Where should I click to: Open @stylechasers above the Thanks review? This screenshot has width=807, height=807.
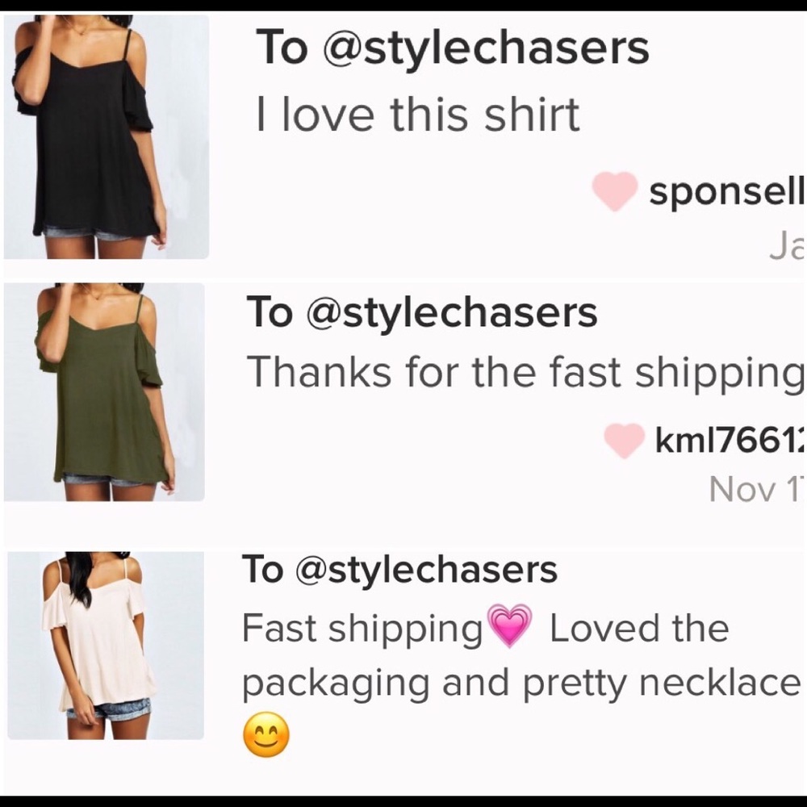point(451,312)
